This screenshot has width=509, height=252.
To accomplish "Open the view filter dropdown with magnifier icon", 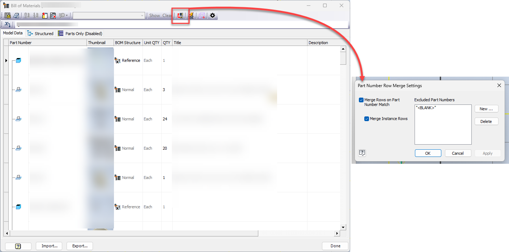I will [62, 15].
